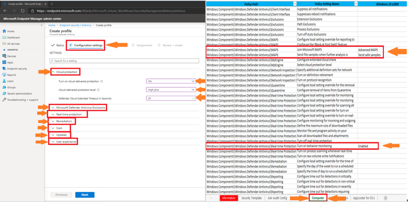This screenshot has height=202, width=408.
Task: Select the Suppress all notifications cell
Action: coord(327,9)
